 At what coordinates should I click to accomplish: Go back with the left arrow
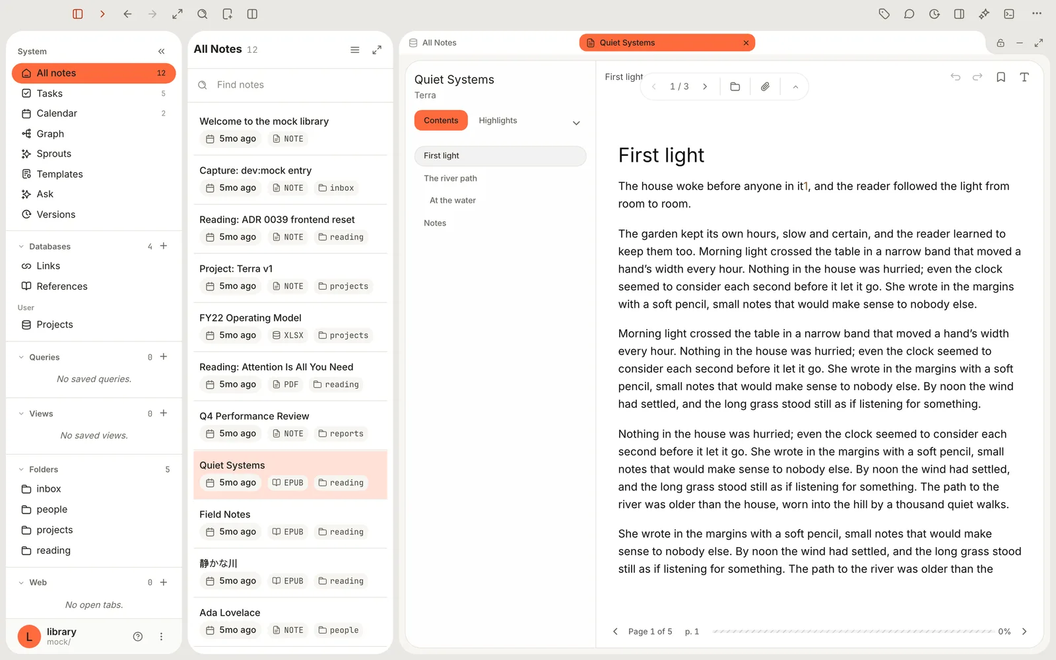(x=127, y=14)
